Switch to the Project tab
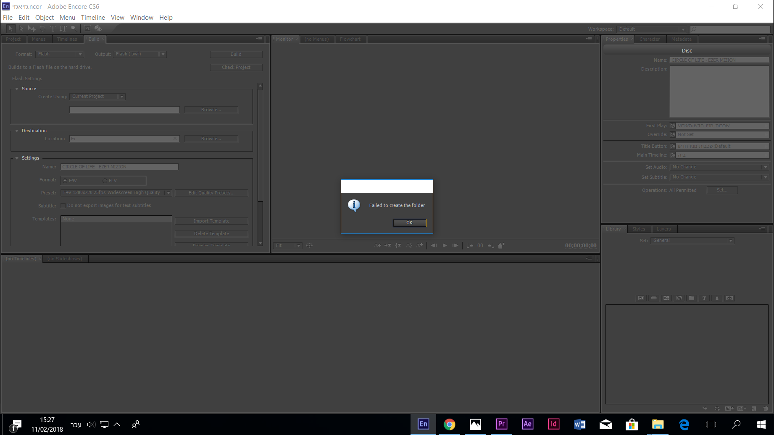The image size is (774, 435). point(13,39)
